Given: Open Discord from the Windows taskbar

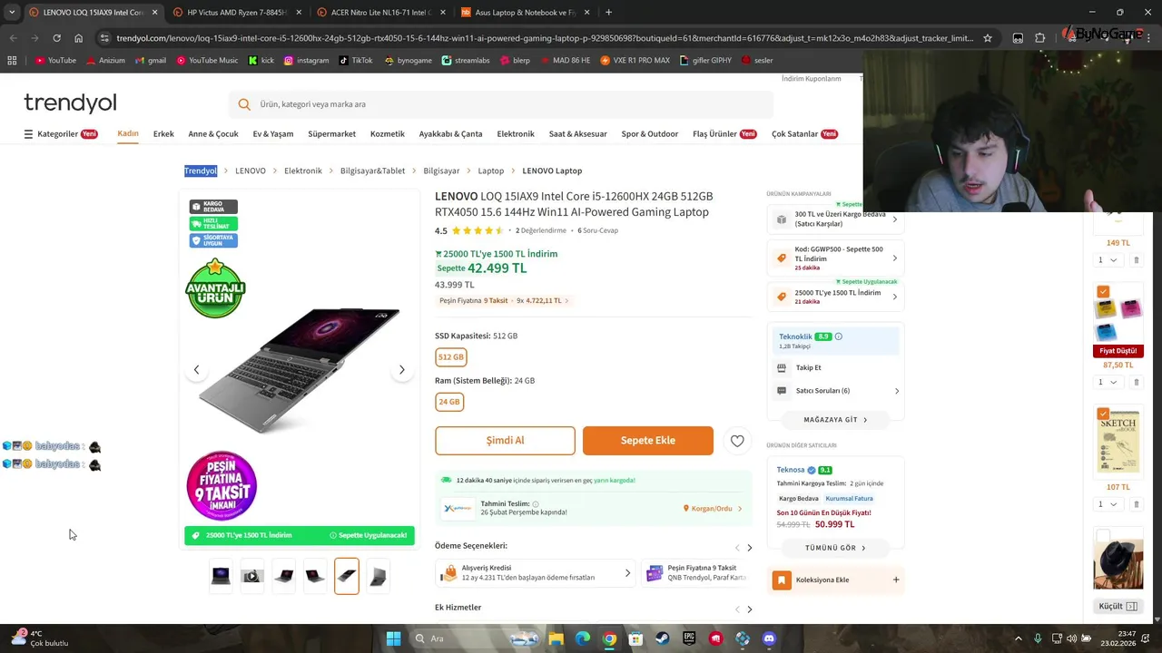Looking at the screenshot, I should [x=769, y=638].
